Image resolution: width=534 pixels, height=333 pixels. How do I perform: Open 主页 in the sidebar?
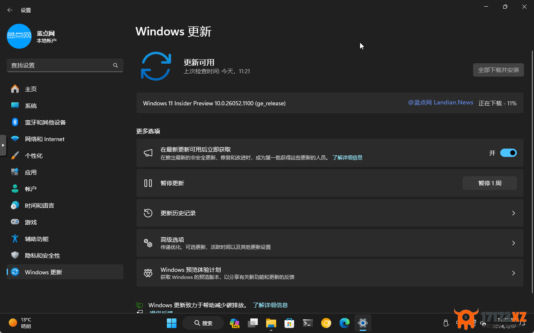[65, 89]
